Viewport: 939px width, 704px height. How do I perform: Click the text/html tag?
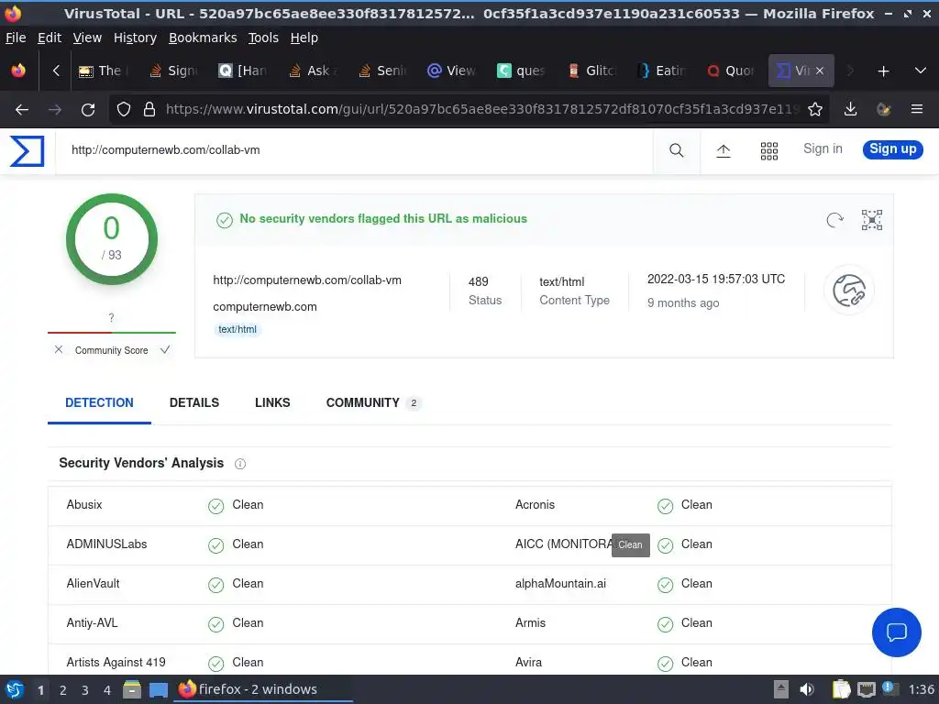pyautogui.click(x=238, y=329)
